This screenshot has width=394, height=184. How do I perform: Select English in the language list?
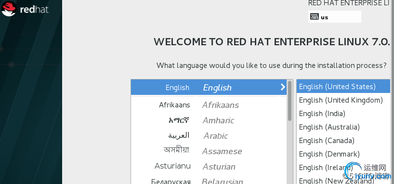coord(209,87)
